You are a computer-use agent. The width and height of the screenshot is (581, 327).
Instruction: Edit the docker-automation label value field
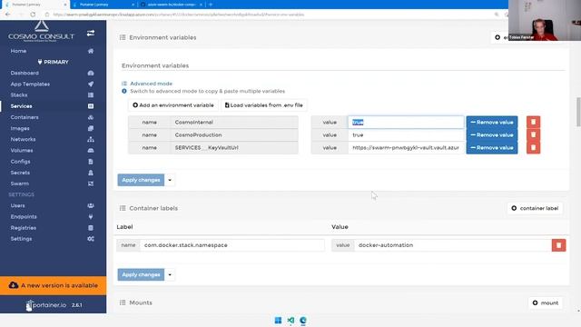point(453,245)
